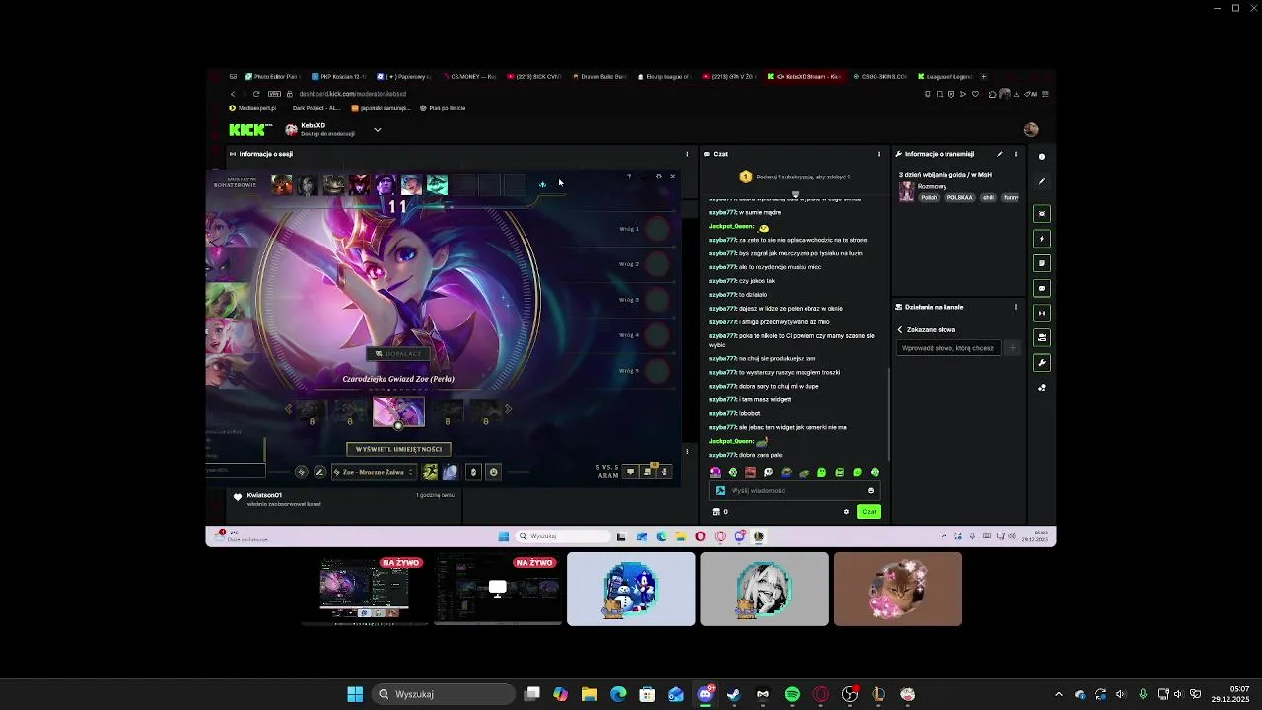Viewport: 1262px width, 710px height.
Task: Open Task View on the taskbar
Action: [532, 694]
